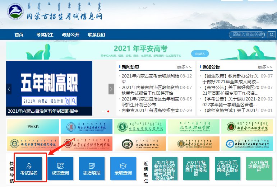Viewport: 277px width, 187px height.
Task: Open hot topic 2021年特岗教师补录网上填报志愿
Action: click(x=196, y=168)
